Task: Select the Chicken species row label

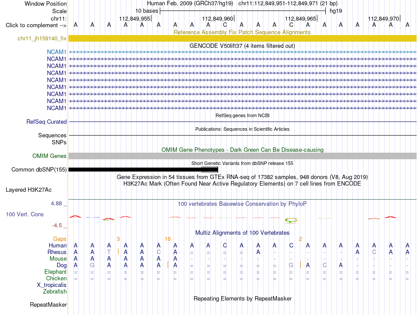Action: [56, 278]
